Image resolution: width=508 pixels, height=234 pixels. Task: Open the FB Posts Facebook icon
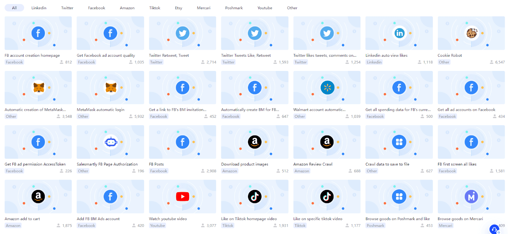(183, 142)
